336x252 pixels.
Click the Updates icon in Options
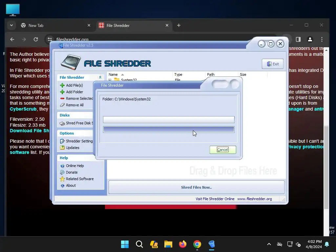point(62,148)
